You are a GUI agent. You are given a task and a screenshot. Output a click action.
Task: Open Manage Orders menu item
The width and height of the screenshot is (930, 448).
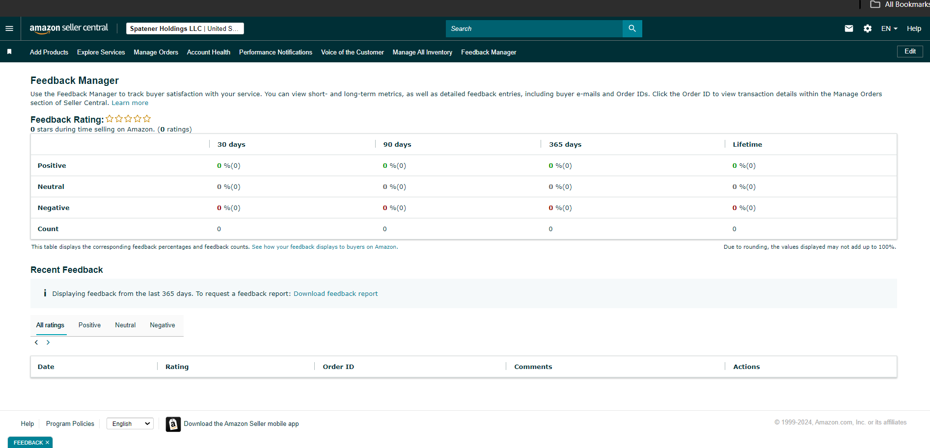coord(156,52)
